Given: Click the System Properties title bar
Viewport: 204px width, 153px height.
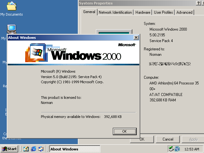Looking at the screenshot, I should click(x=137, y=3).
